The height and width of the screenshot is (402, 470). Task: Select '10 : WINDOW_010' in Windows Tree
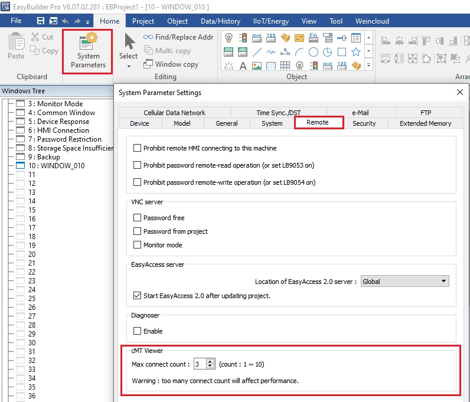click(56, 165)
